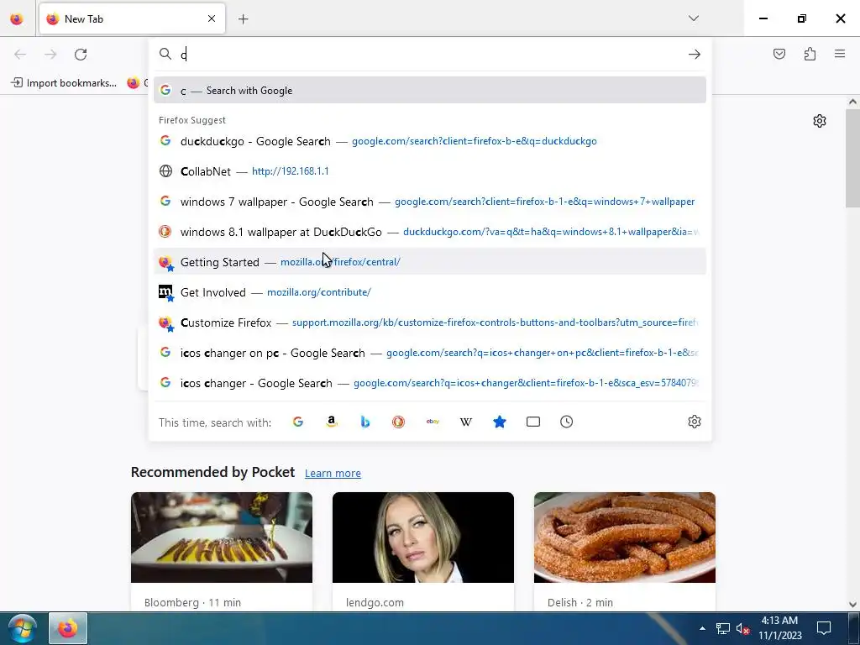The width and height of the screenshot is (860, 645).
Task: Click Firefox taskbar button
Action: click(x=68, y=628)
